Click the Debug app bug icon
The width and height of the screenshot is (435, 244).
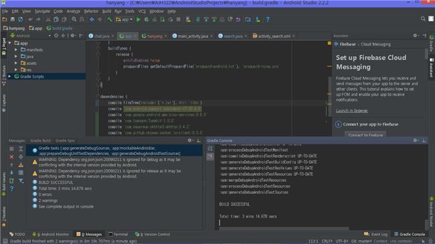pos(147,19)
